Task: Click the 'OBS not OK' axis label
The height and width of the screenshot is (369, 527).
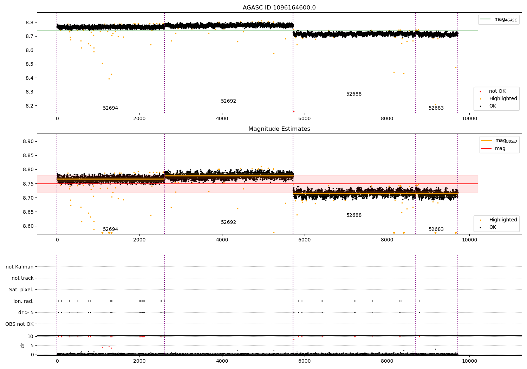Action: pyautogui.click(x=19, y=324)
